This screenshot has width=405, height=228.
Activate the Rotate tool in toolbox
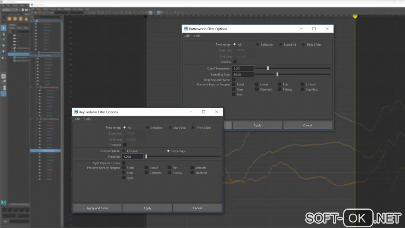[x=3, y=51]
